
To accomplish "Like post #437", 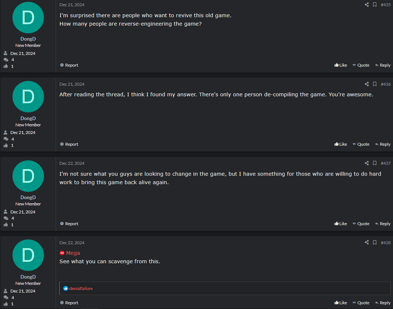I will point(341,224).
